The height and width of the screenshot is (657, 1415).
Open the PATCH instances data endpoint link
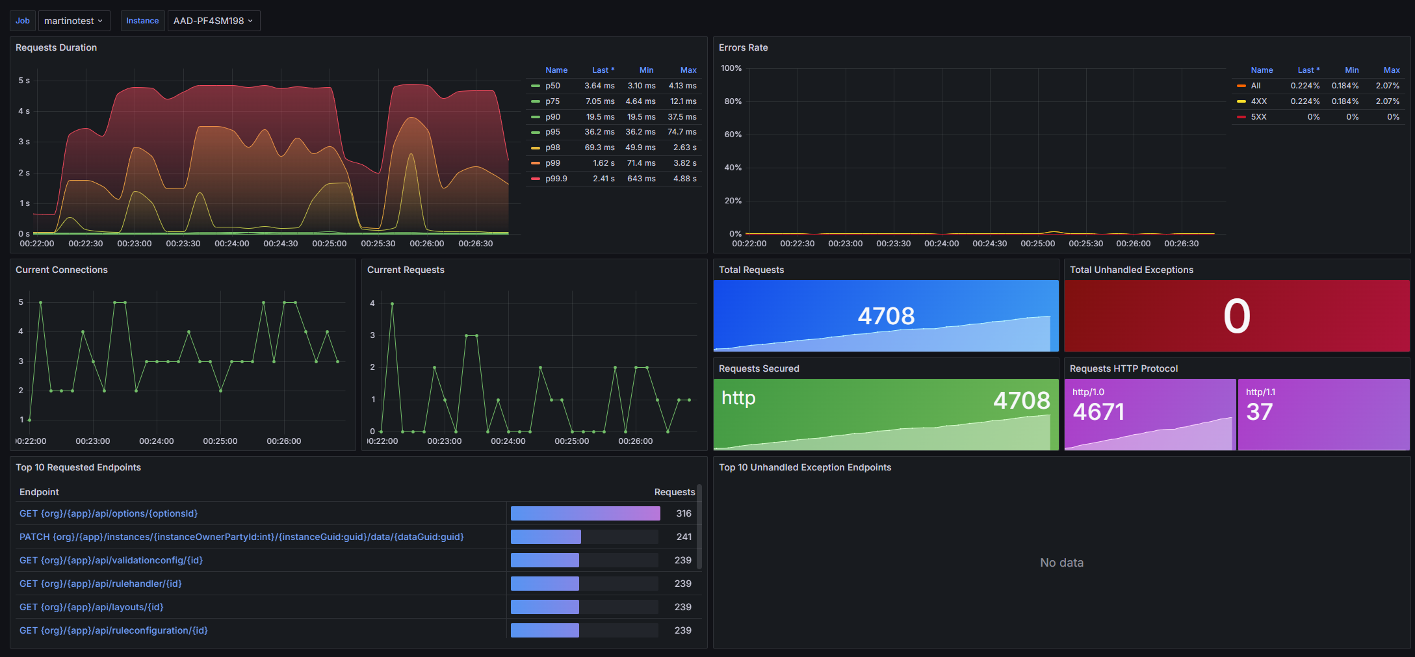point(241,537)
